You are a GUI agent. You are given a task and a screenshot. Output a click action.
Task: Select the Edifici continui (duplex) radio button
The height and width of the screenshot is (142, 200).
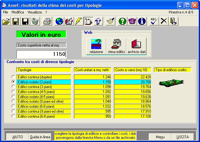(13, 77)
